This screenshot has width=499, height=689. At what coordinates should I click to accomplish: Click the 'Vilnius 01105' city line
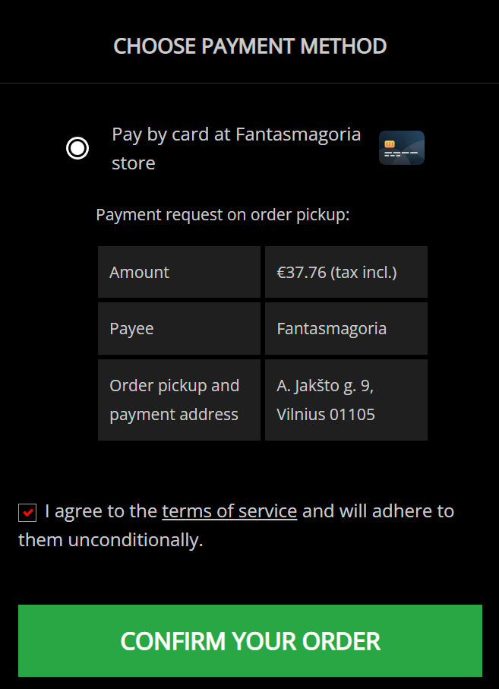[326, 414]
